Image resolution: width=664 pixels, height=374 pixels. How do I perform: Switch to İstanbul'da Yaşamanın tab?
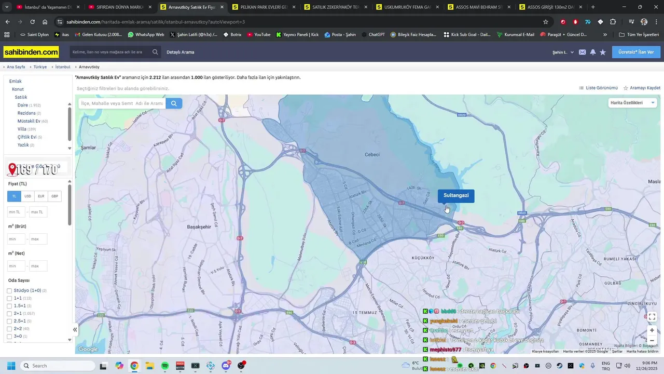pos(48,7)
